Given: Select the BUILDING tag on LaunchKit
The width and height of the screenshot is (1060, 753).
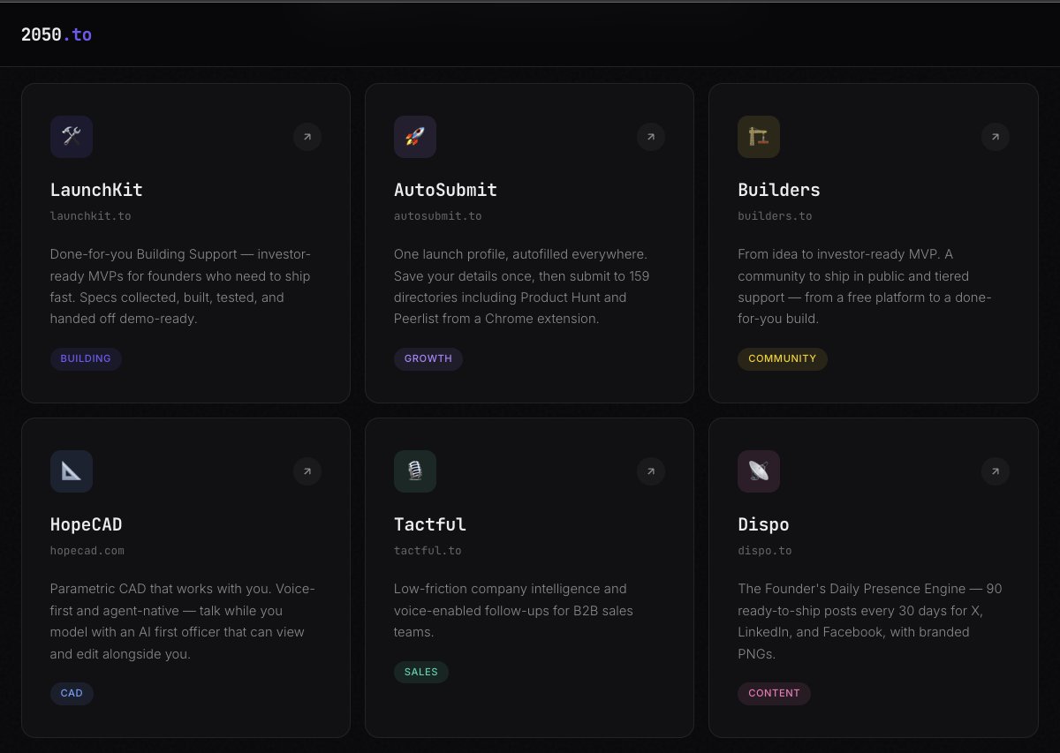Looking at the screenshot, I should [86, 358].
